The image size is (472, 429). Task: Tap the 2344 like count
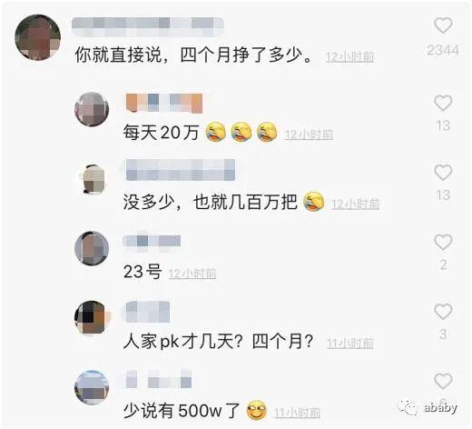(x=443, y=50)
